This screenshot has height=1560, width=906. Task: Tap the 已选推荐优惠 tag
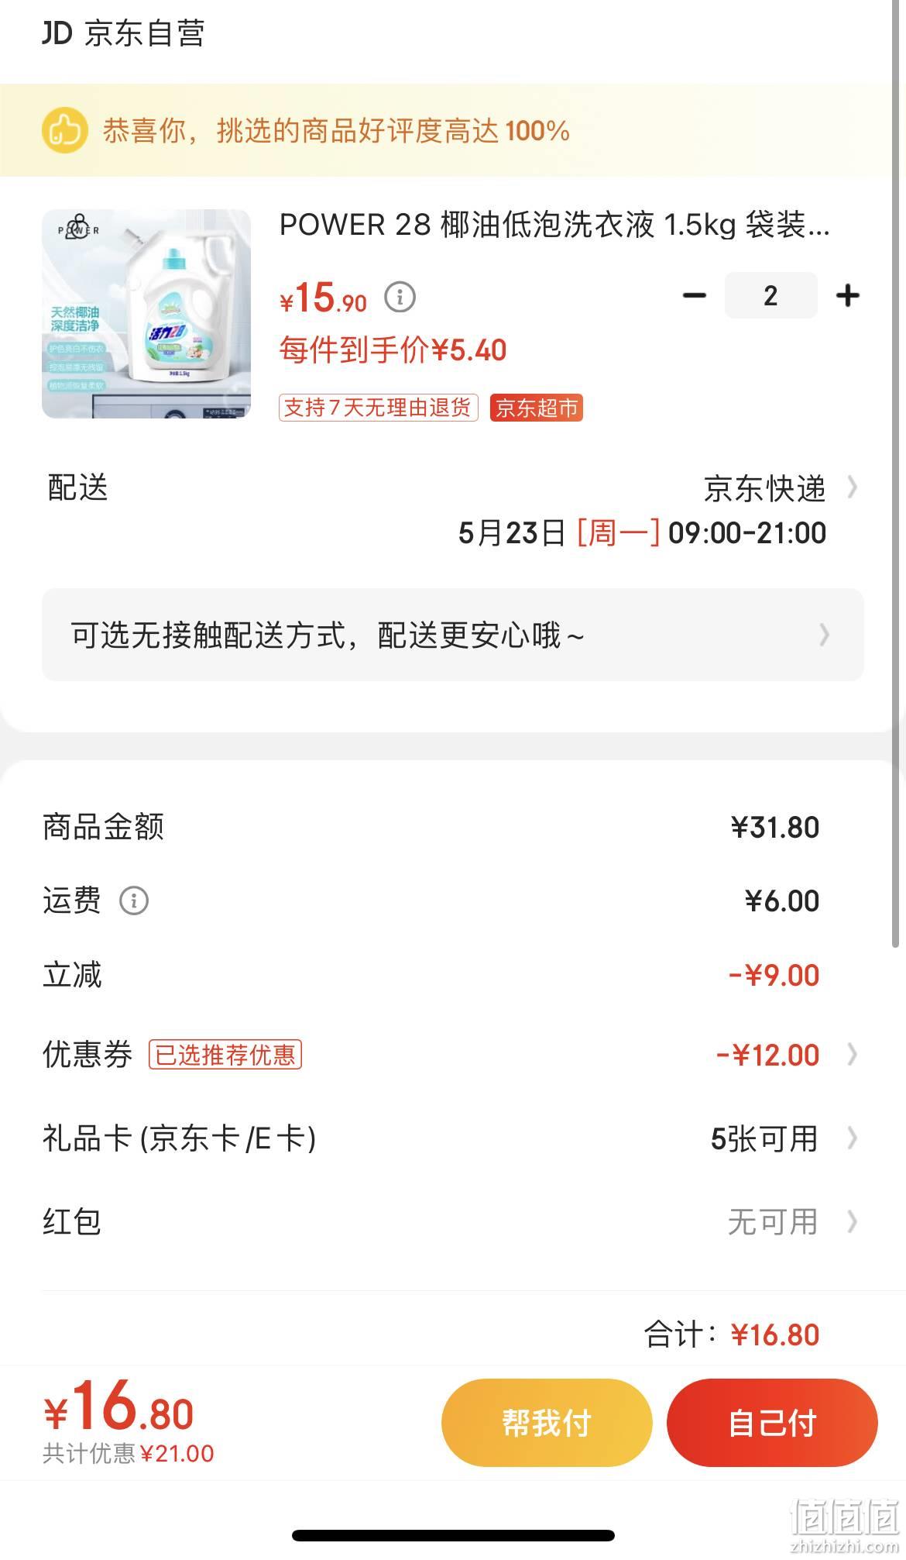[x=225, y=1054]
